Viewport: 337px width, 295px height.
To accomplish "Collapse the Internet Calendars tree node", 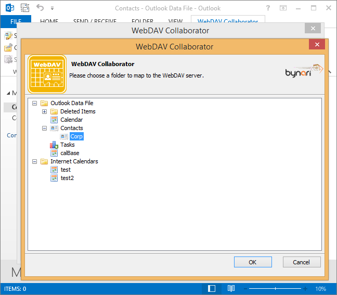I will [35, 161].
